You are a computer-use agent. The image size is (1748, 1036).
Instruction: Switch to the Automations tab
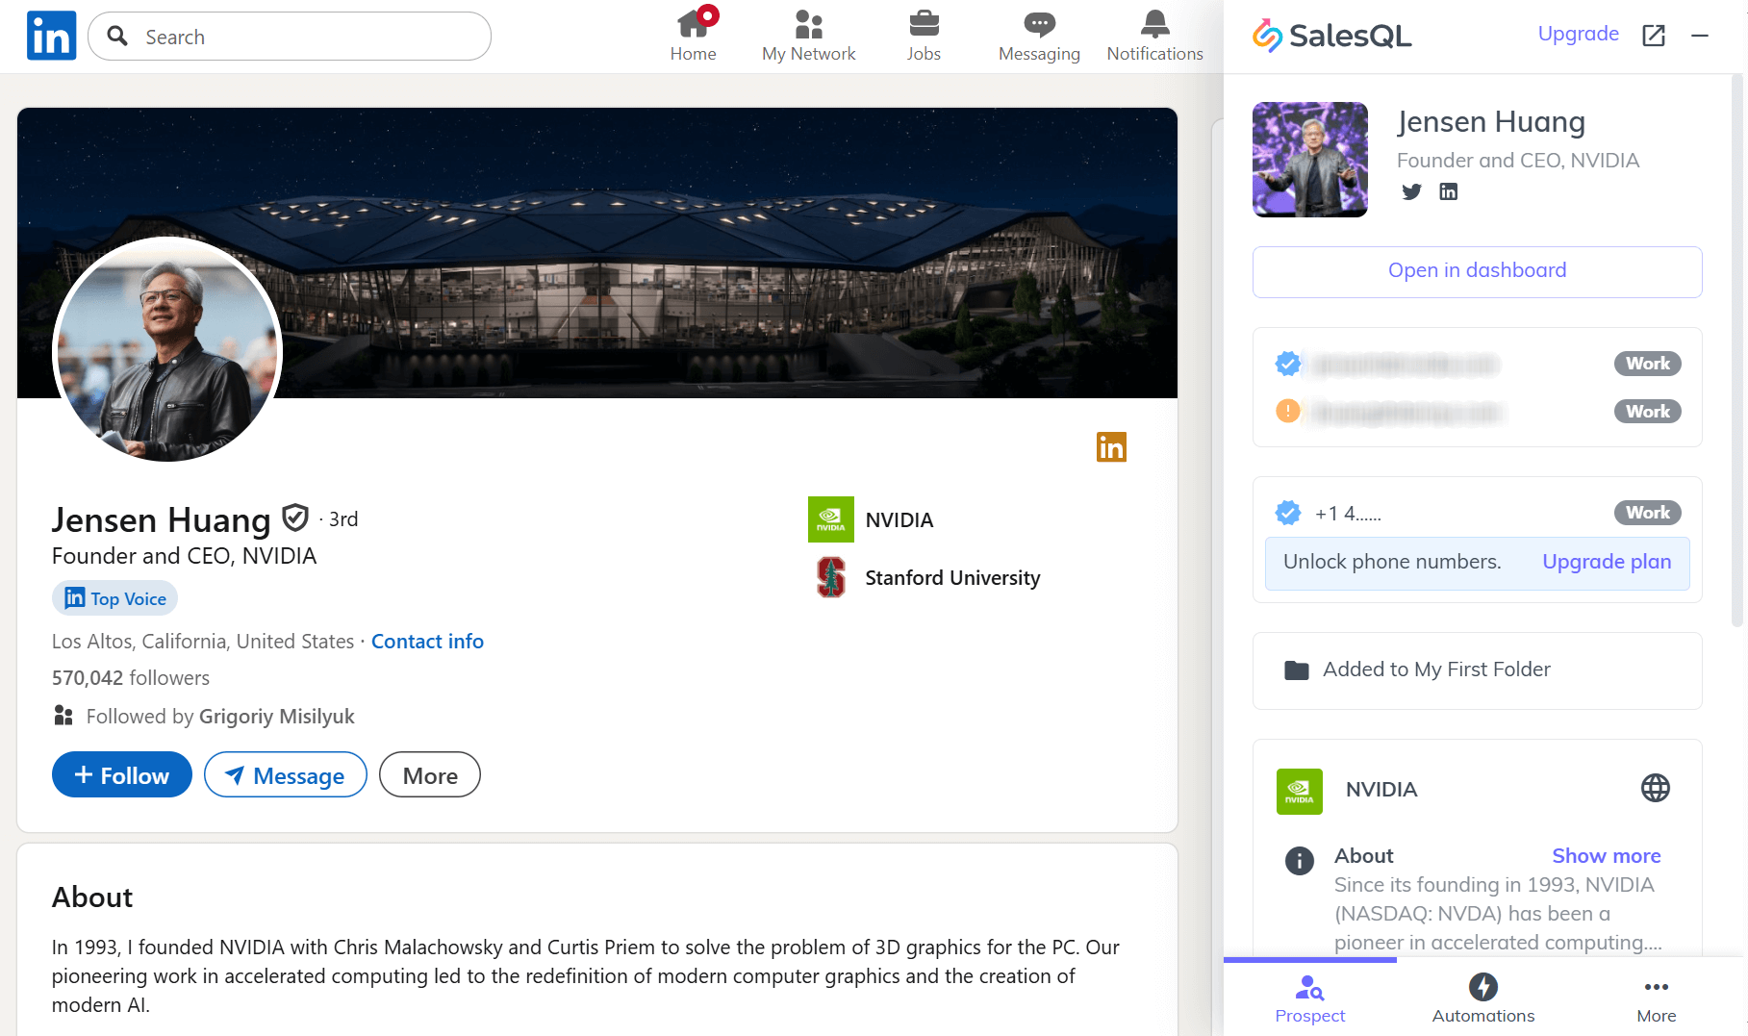point(1482,998)
